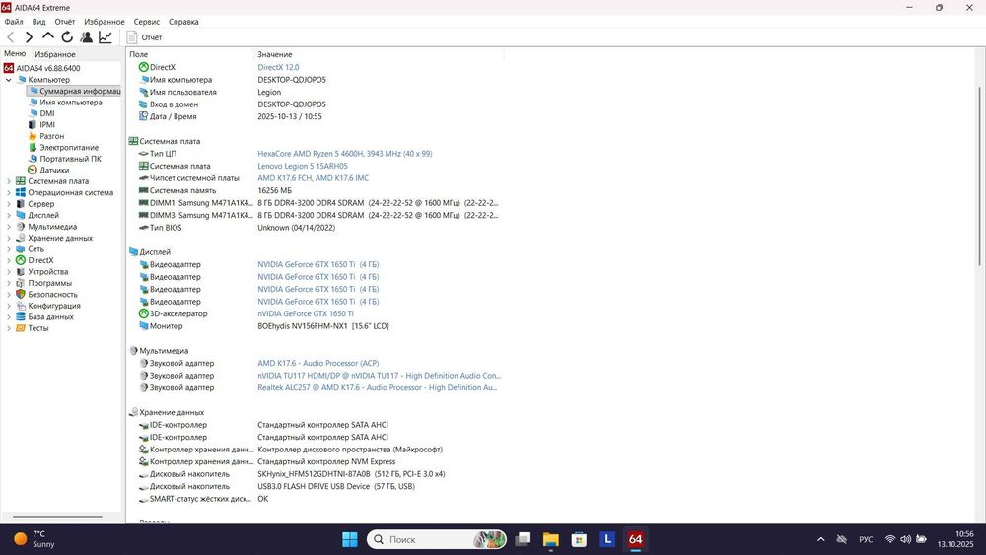Viewport: 986px width, 555px height.
Task: Expand the Дисплей tree node
Action: [8, 216]
